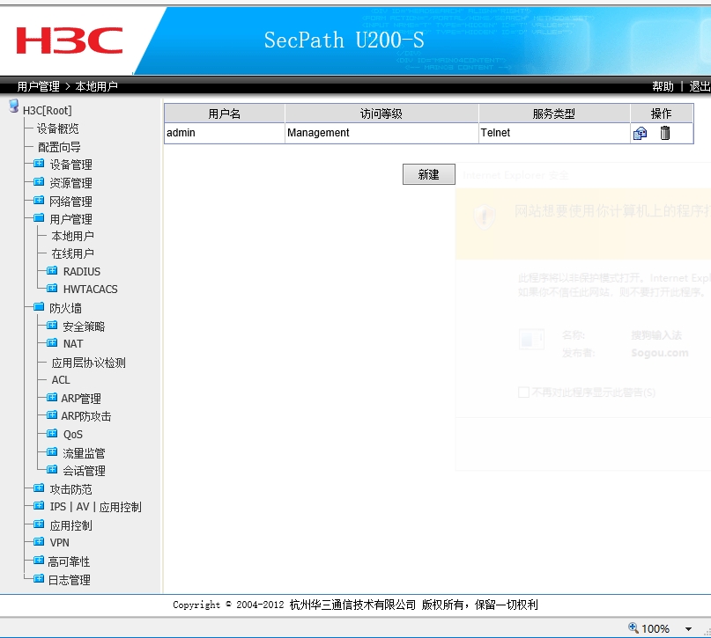
Task: Expand the 攻击防范 folder icon
Action: 39,488
